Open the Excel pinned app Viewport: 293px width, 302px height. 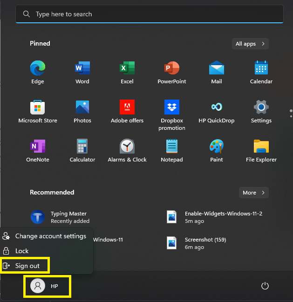(x=127, y=69)
